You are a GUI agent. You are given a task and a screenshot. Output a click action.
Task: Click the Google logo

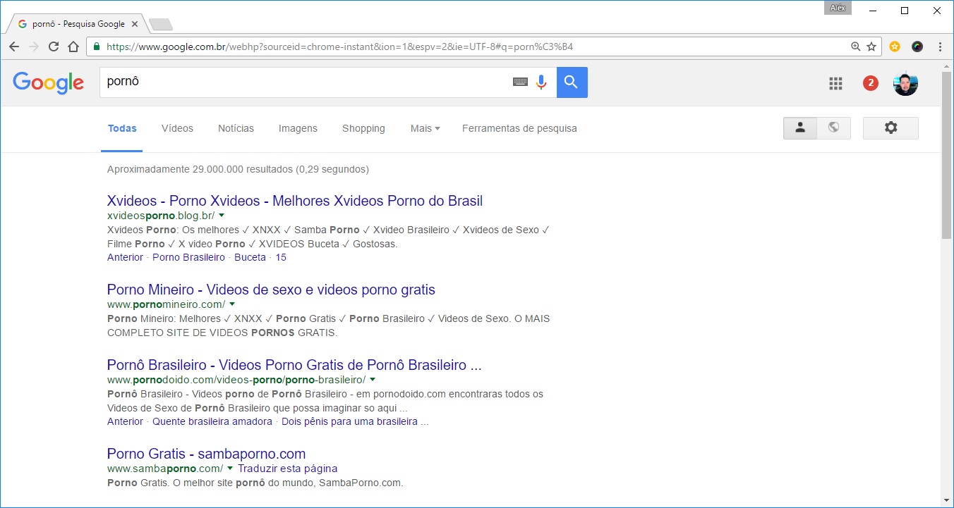pos(48,82)
